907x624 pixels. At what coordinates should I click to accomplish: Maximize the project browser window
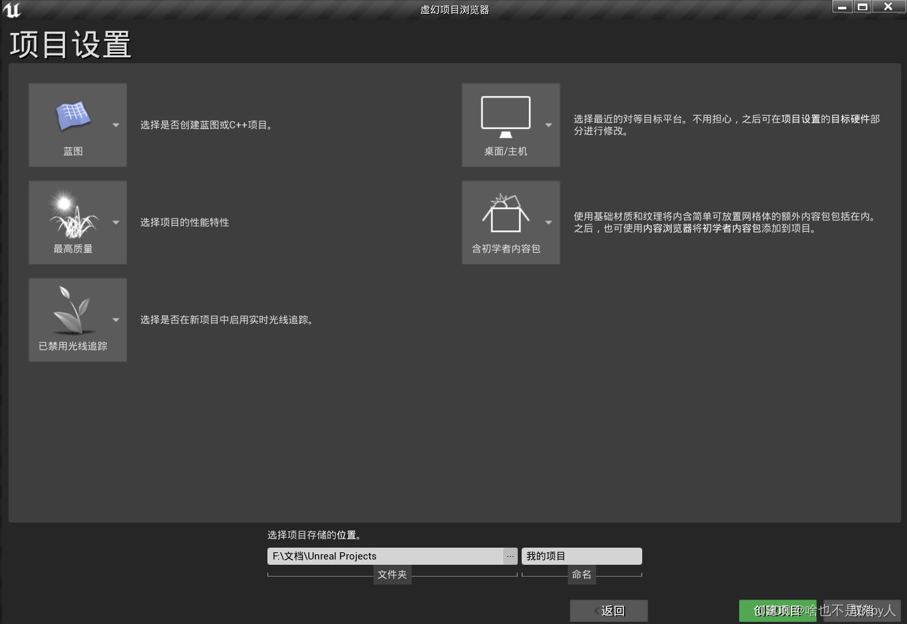click(863, 7)
